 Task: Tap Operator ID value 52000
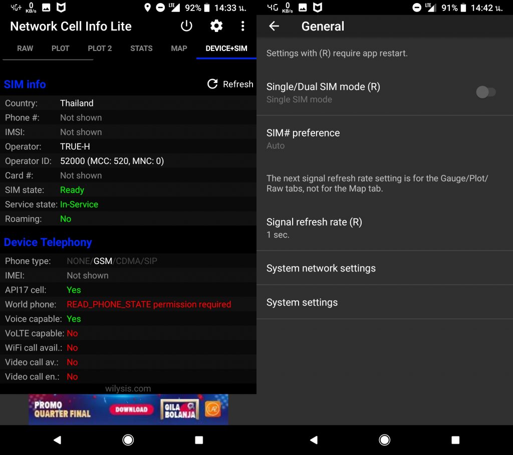[x=112, y=161]
